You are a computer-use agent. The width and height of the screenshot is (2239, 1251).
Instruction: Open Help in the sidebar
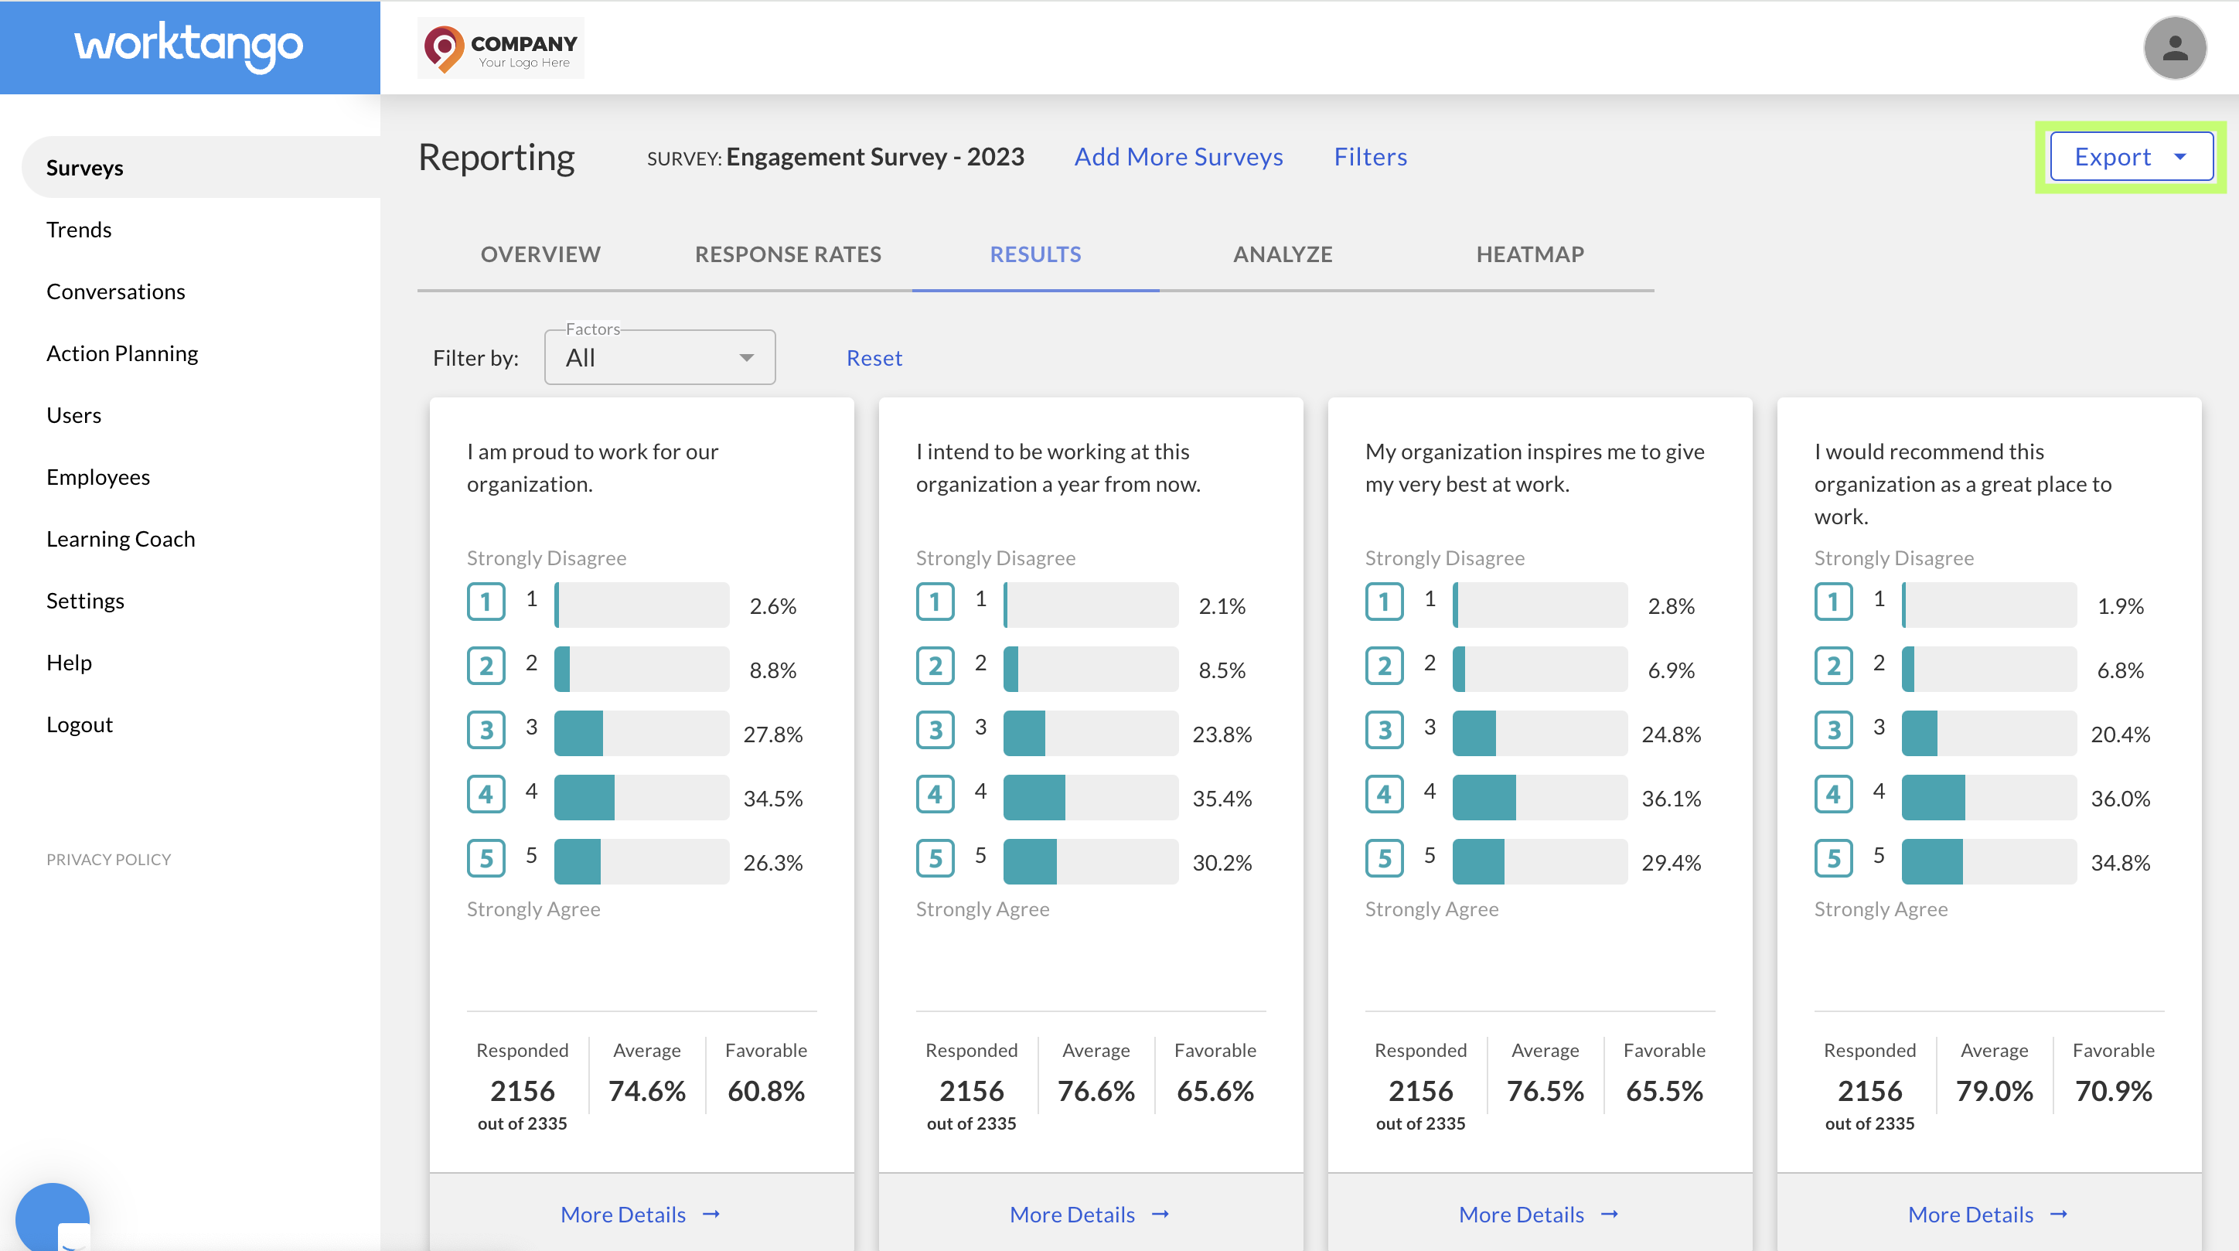pos(69,663)
